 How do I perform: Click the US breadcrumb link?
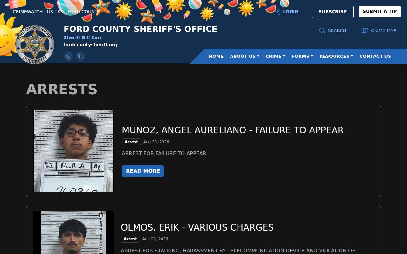pos(50,12)
